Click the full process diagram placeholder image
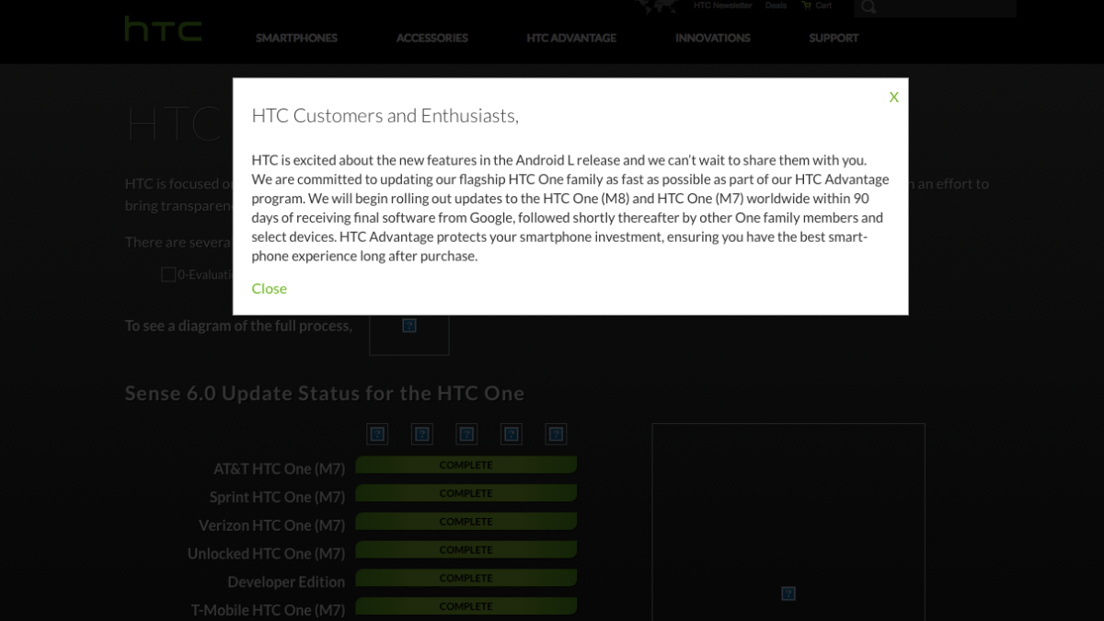This screenshot has width=1104, height=621. (x=409, y=326)
